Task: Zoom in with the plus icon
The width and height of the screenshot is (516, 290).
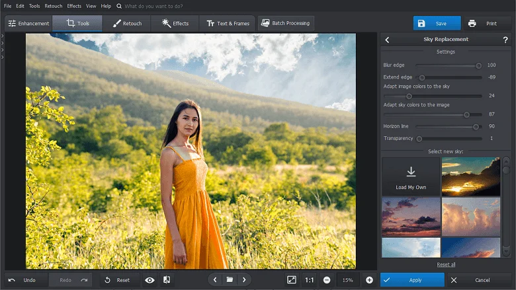Action: click(370, 280)
